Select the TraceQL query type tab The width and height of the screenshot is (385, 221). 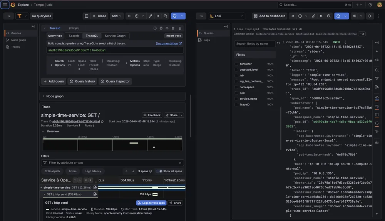(x=92, y=36)
